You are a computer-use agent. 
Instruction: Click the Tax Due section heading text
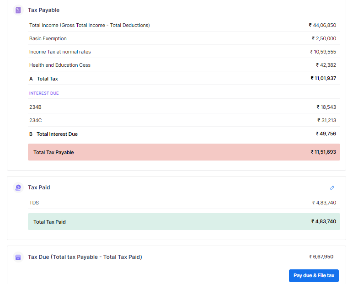(x=85, y=257)
